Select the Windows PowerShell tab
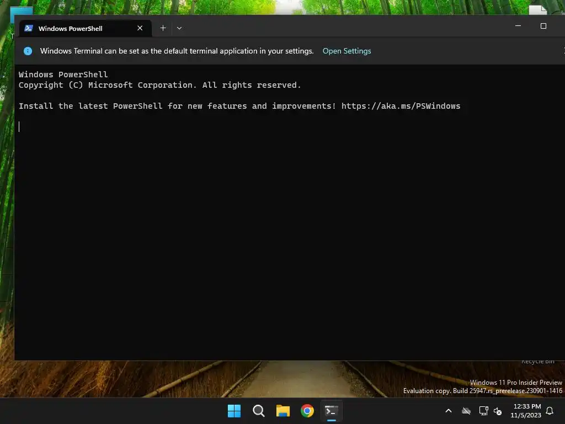The image size is (565, 424). click(86, 28)
